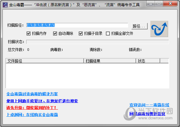Click the 扫描结果 column header

110,61
